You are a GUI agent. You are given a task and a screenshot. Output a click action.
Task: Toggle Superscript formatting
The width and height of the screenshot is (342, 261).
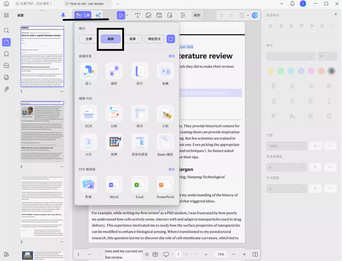coord(274,116)
